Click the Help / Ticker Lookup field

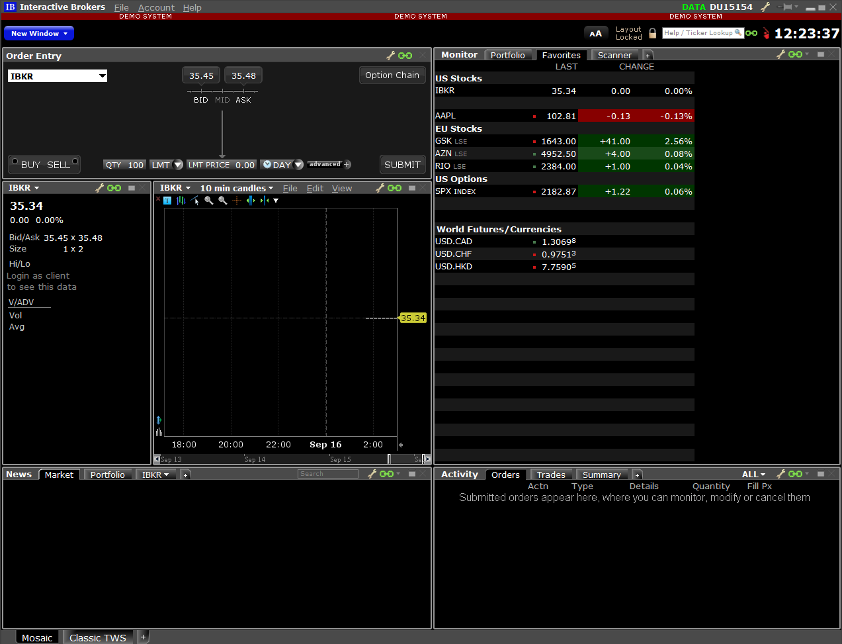click(703, 33)
